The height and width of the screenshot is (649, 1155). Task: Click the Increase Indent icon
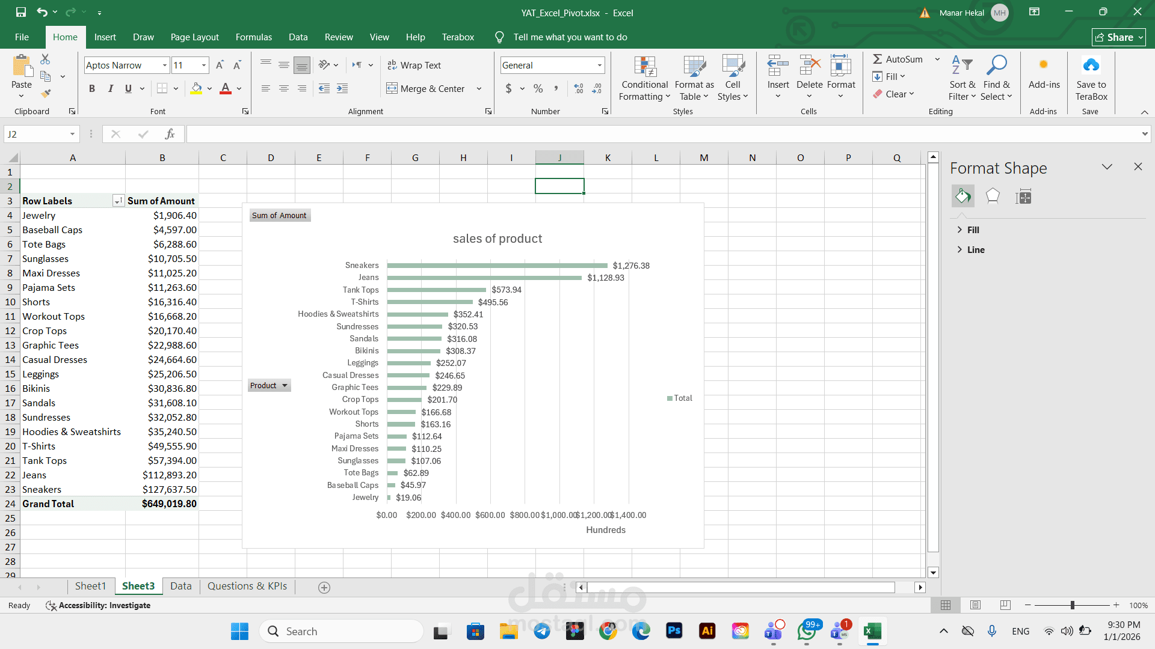click(x=342, y=88)
